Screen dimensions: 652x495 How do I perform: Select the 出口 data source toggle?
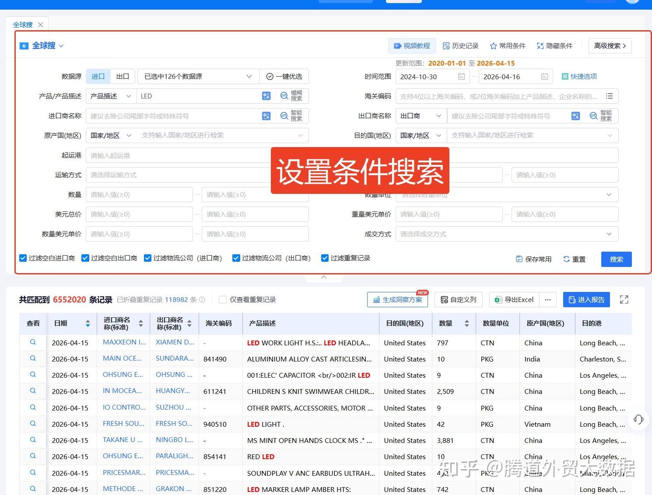pyautogui.click(x=123, y=77)
